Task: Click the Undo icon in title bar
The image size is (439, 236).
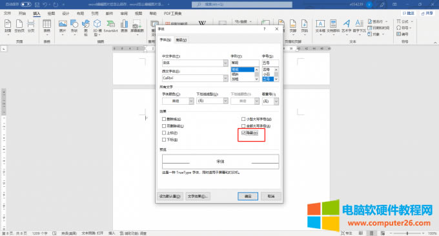Action: [x=45, y=5]
